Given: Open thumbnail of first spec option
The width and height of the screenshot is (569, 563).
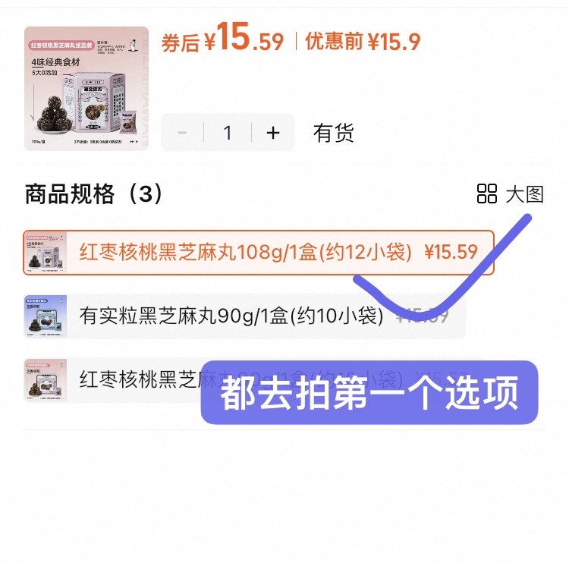Looking at the screenshot, I should coord(46,253).
